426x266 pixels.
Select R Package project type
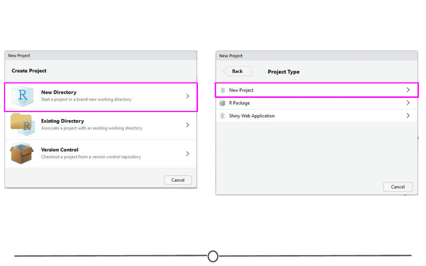(317, 103)
